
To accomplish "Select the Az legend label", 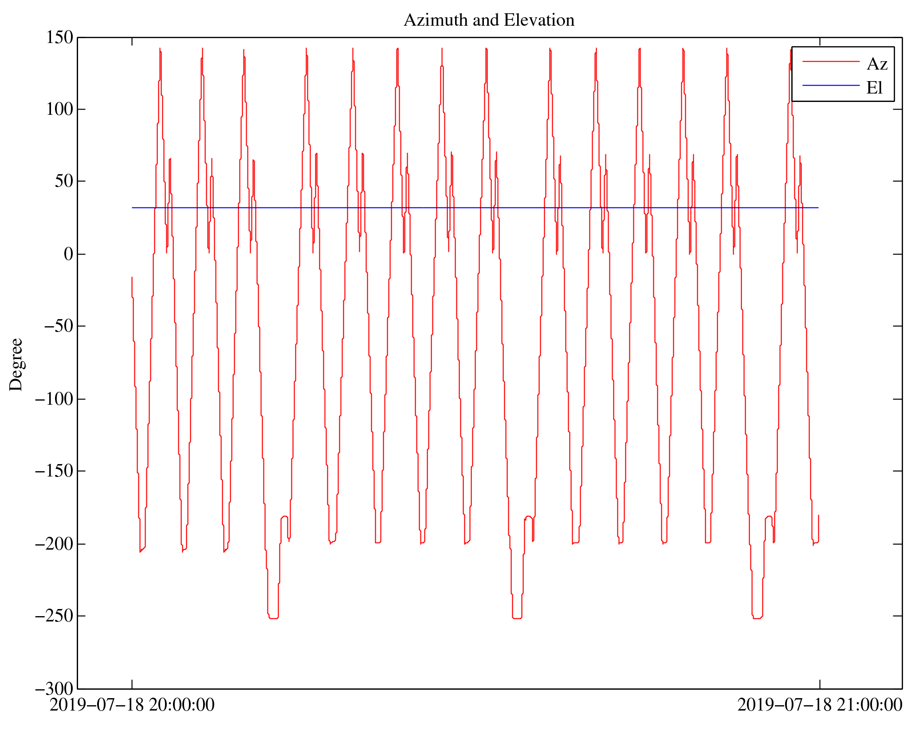I will click(x=876, y=64).
